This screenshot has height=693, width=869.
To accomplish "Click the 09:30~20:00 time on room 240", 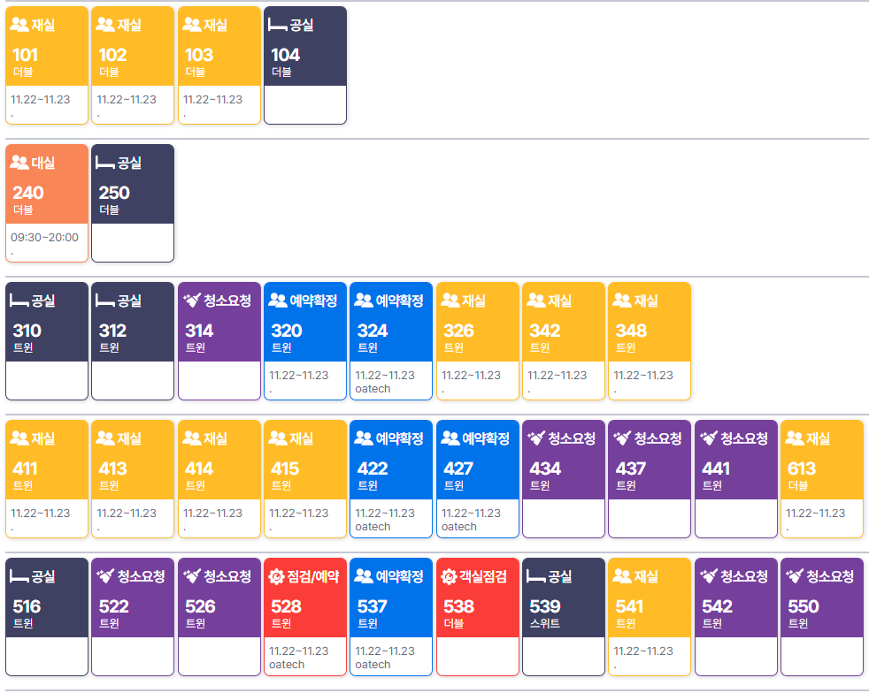I will pyautogui.click(x=44, y=238).
